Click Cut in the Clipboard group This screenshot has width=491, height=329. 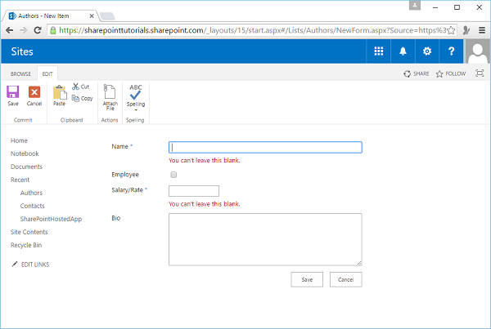[81, 87]
